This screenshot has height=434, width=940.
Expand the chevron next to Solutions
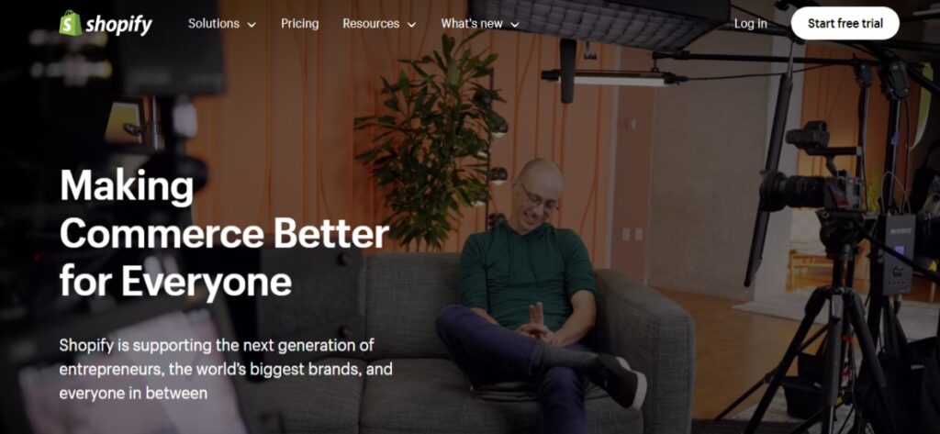(x=252, y=25)
